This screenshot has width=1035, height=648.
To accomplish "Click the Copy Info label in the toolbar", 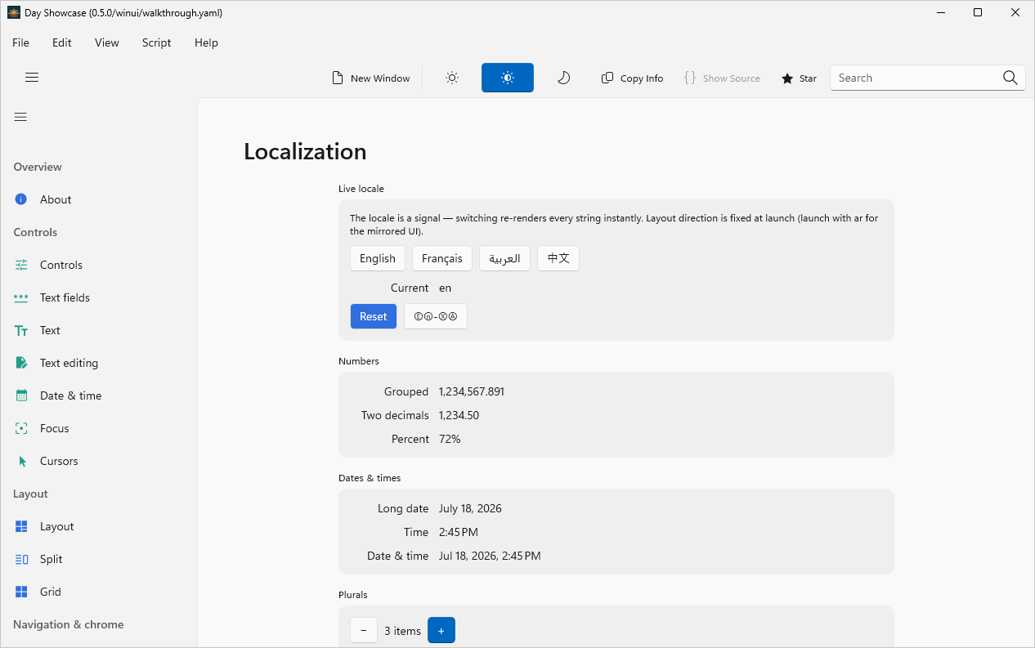I will [642, 78].
